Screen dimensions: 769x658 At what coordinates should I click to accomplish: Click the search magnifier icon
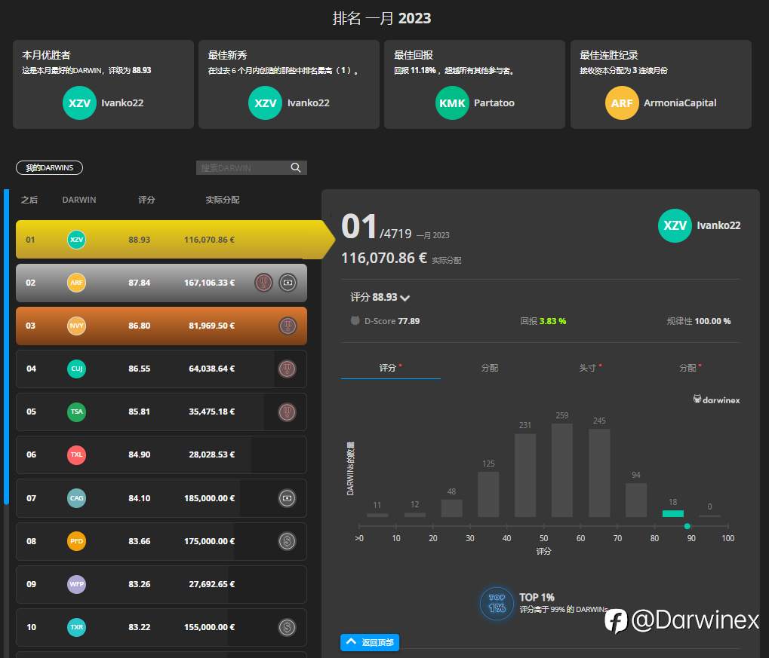[295, 167]
